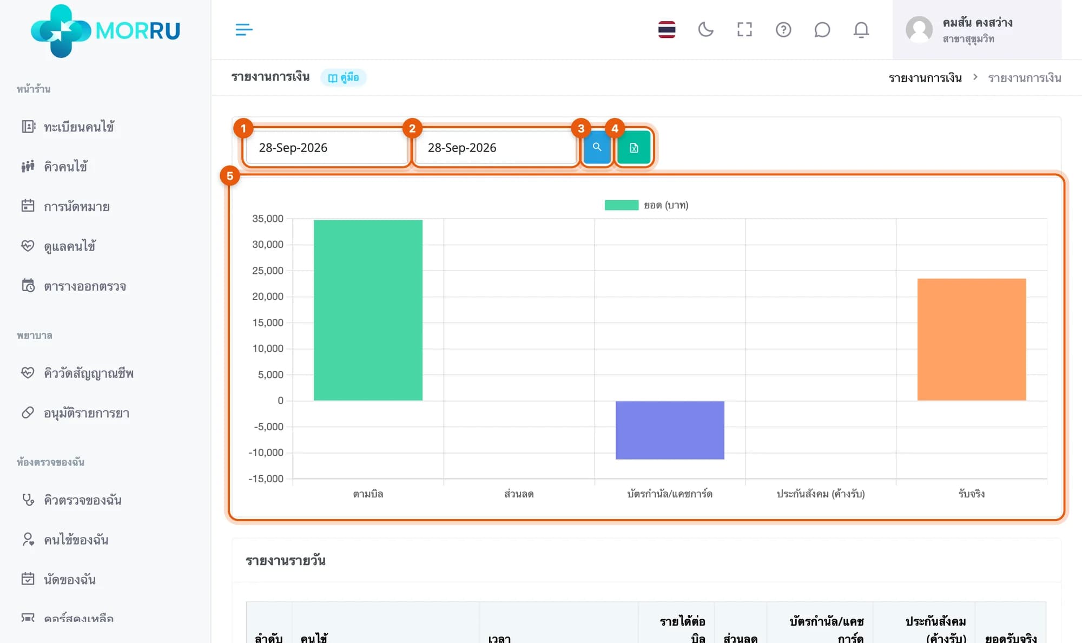Viewport: 1082px width, 643px height.
Task: Click the รายงานการเงิน breadcrumb link
Action: click(x=925, y=78)
